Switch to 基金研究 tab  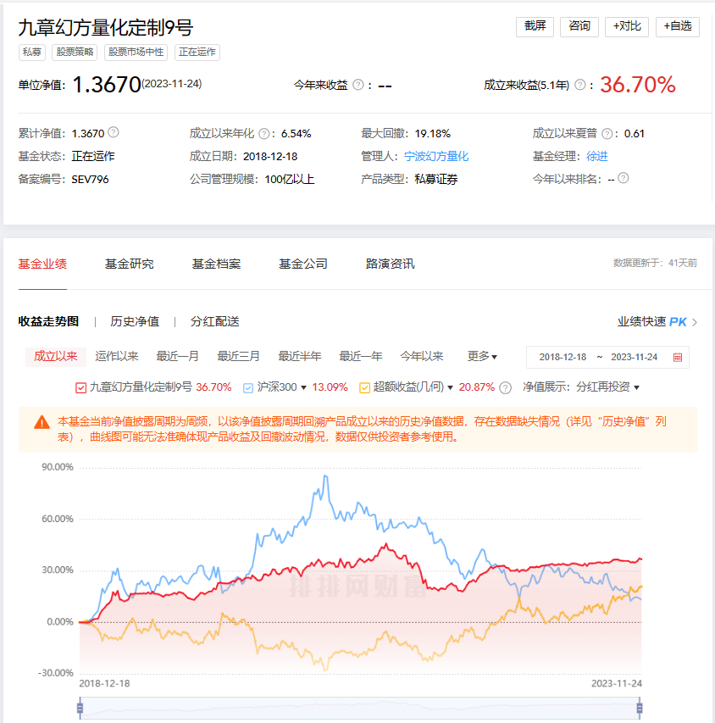[129, 264]
